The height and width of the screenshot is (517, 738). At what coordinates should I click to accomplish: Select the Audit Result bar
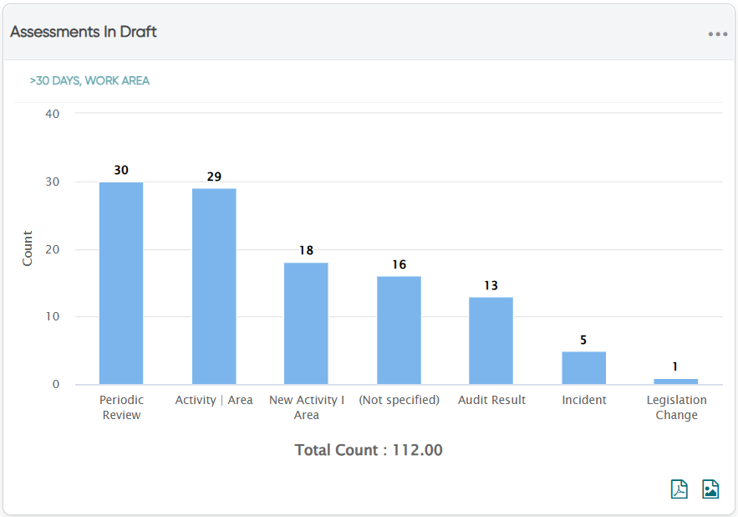(x=491, y=340)
